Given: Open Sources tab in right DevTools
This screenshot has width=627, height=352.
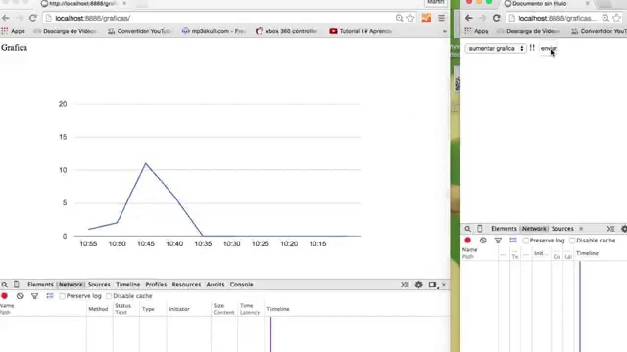Looking at the screenshot, I should (x=562, y=229).
